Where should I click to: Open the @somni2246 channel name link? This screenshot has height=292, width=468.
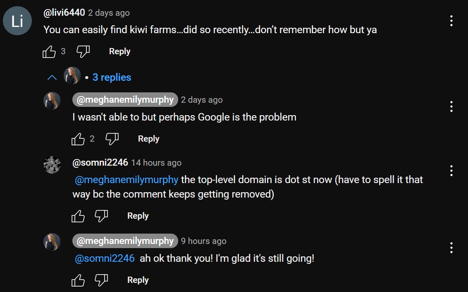click(x=100, y=163)
